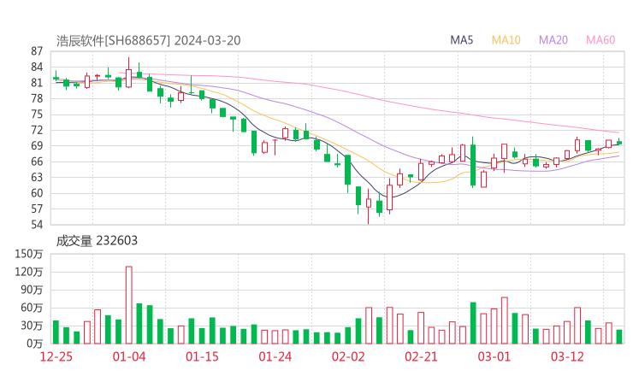Click the last green volume bar

click(619, 337)
